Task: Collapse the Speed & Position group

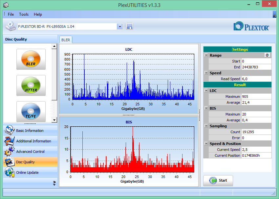Action: point(206,144)
